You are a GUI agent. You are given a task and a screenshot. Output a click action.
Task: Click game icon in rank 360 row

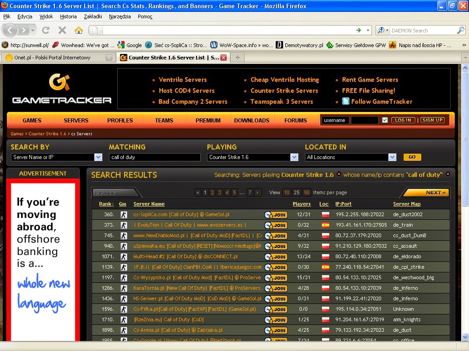124,215
